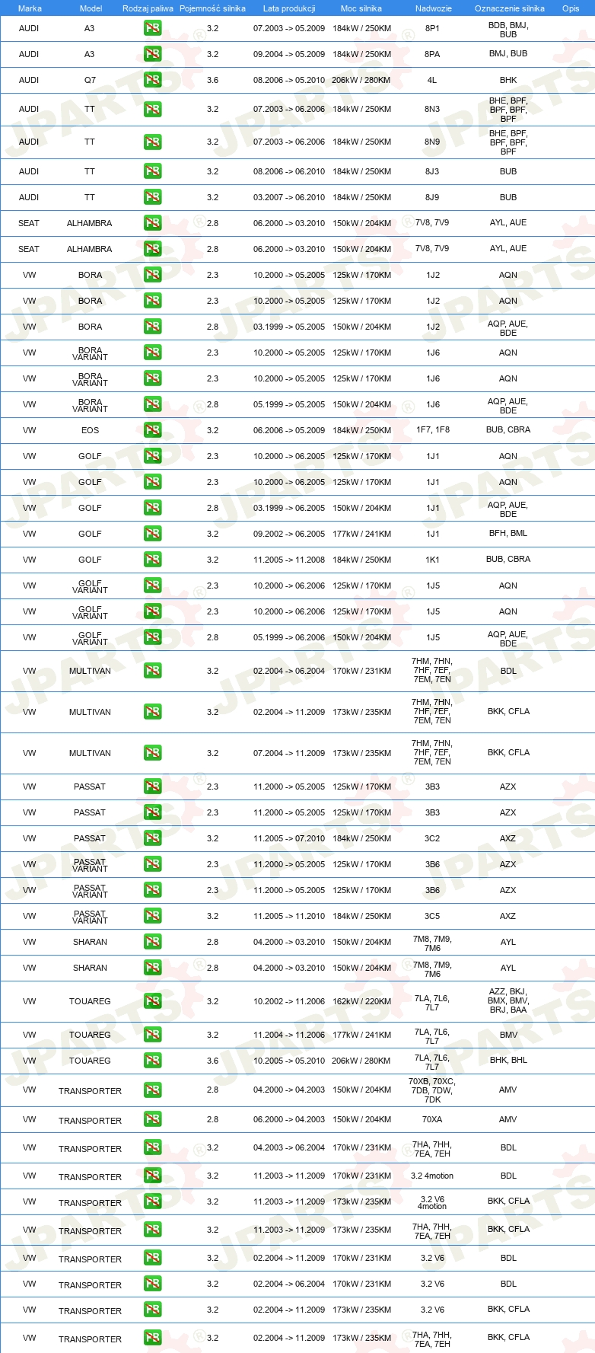This screenshot has width=595, height=1353.
Task: Click the fuel type icon for Audi Q7
Action: coord(152,80)
